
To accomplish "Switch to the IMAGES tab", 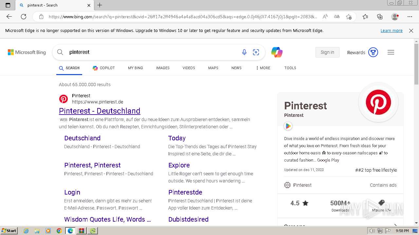I will pos(163,68).
